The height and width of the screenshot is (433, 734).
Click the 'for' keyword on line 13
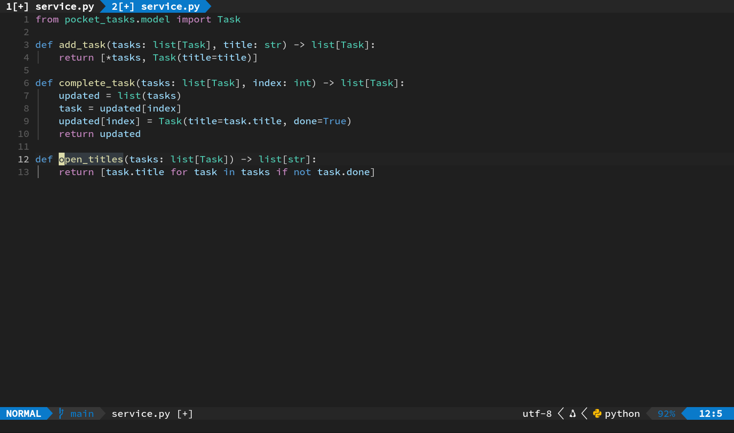[x=179, y=172]
